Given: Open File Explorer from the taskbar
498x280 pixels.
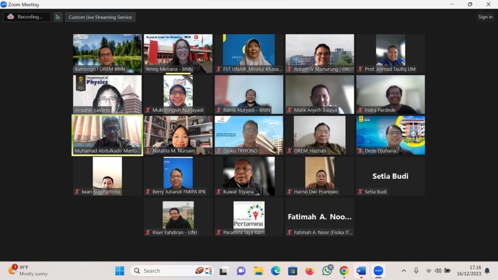Looking at the screenshot, I should [258, 271].
